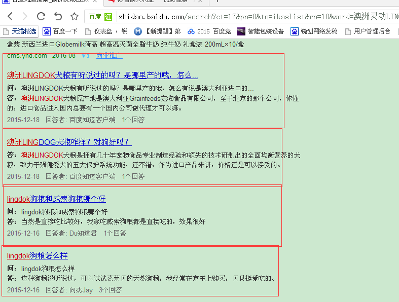Click the paw icon of 百度一下 bookmark
This screenshot has height=302, width=399.
tap(46, 31)
